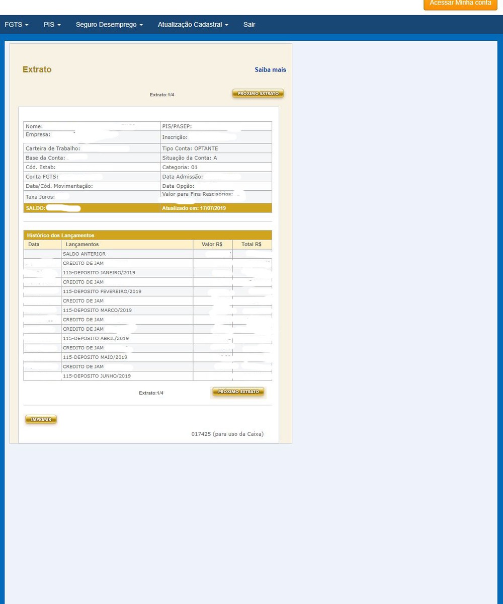Follow the Saiba mais link

click(270, 70)
